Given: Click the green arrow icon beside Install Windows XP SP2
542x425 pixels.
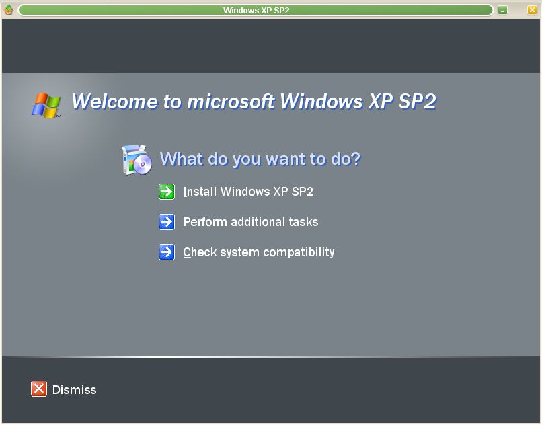Looking at the screenshot, I should (x=167, y=192).
